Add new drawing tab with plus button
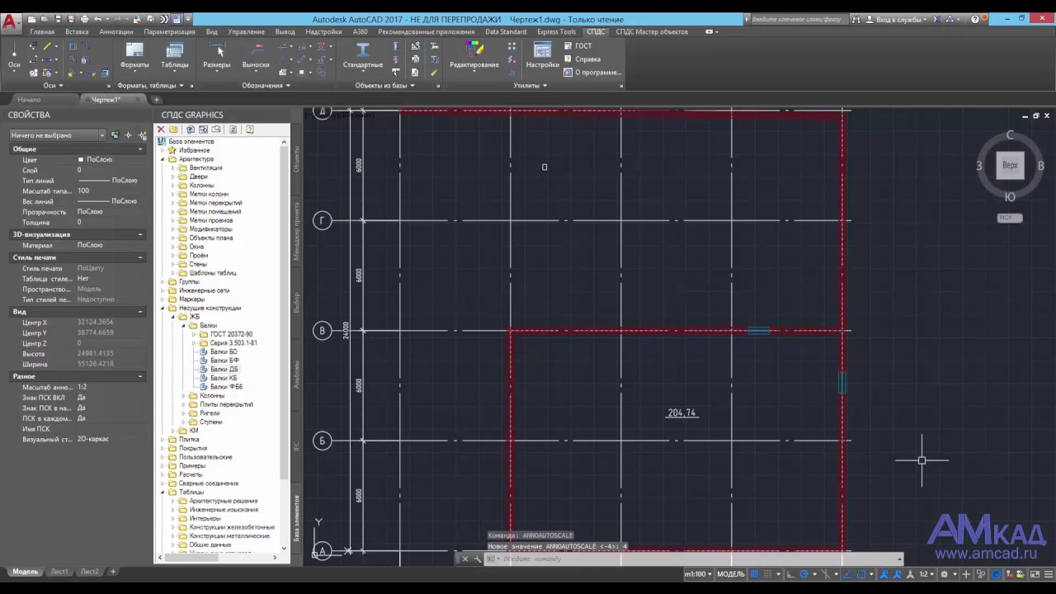Viewport: 1056px width, 594px height. (x=157, y=100)
